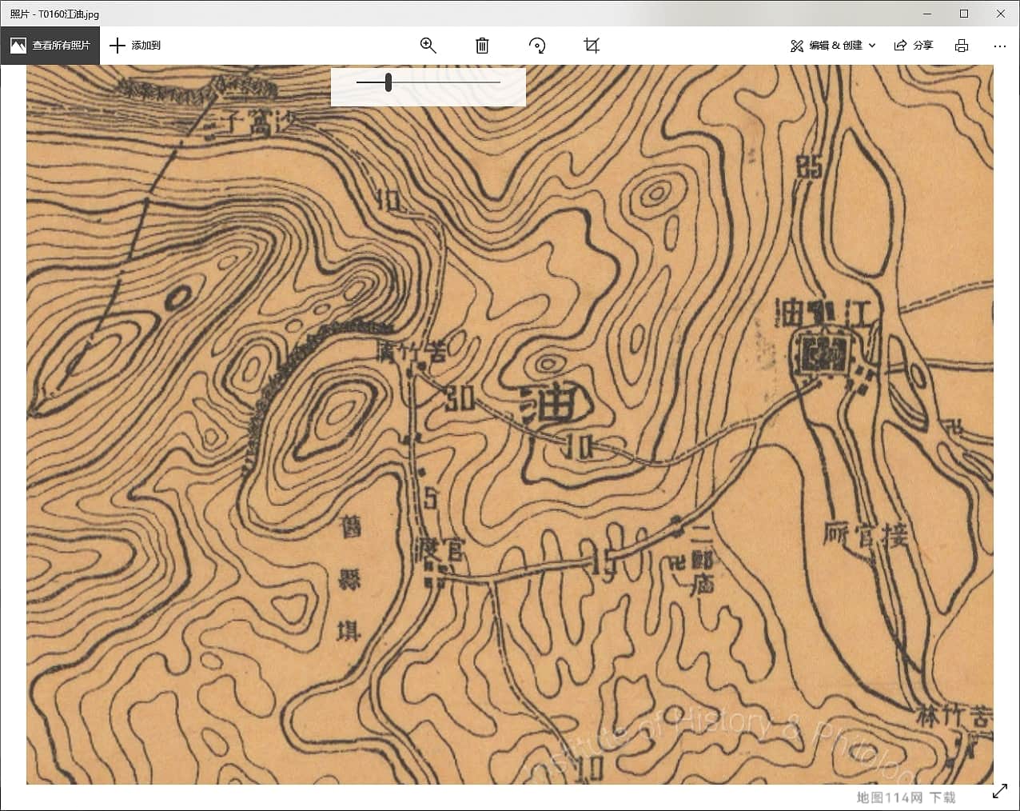Viewport: 1020px width, 811px height.
Task: Go back via 查看所有照片 button
Action: [50, 46]
